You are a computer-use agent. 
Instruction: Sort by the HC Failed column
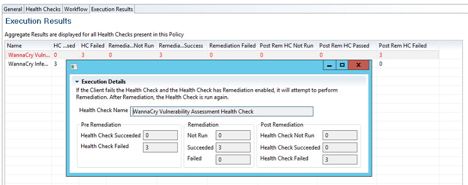pyautogui.click(x=93, y=45)
